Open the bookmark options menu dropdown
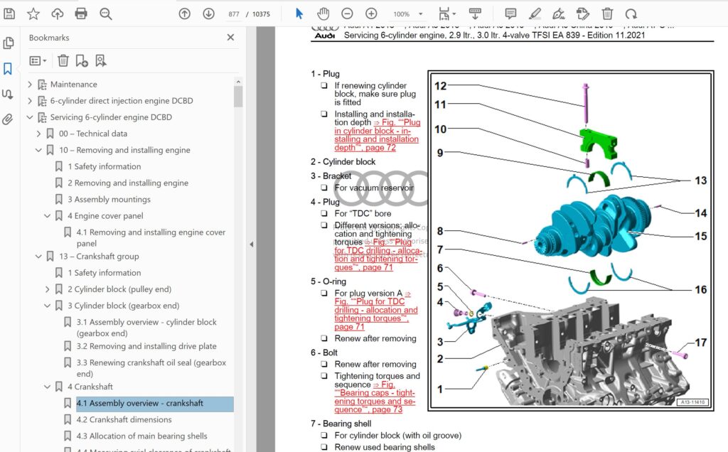 tap(38, 61)
